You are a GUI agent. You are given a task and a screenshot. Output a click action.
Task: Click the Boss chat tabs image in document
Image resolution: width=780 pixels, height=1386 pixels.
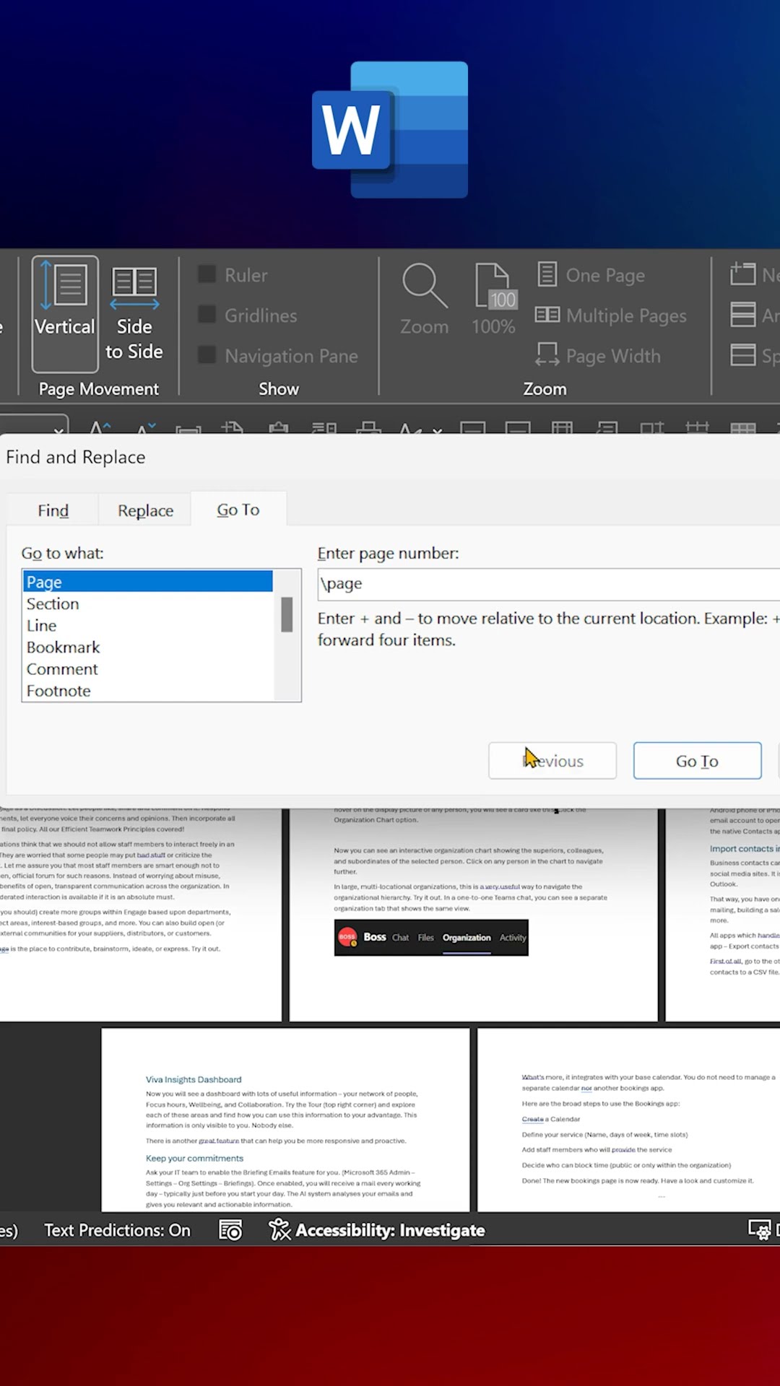pos(431,938)
